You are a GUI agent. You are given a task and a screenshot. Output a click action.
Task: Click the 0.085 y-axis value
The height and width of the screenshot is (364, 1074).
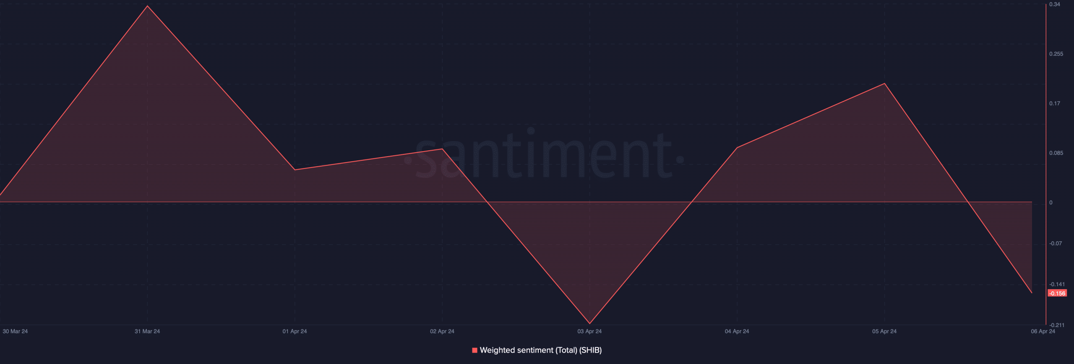point(1056,153)
